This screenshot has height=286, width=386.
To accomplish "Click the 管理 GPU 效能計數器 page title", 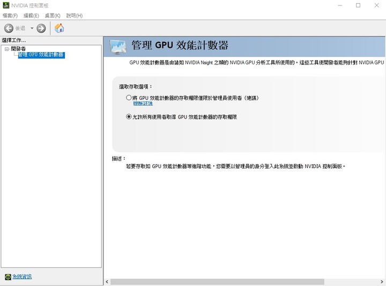I will [x=180, y=45].
